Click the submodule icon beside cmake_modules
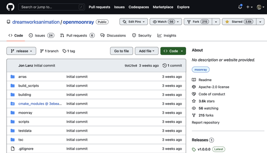The height and width of the screenshot is (153, 267). (x=13, y=103)
